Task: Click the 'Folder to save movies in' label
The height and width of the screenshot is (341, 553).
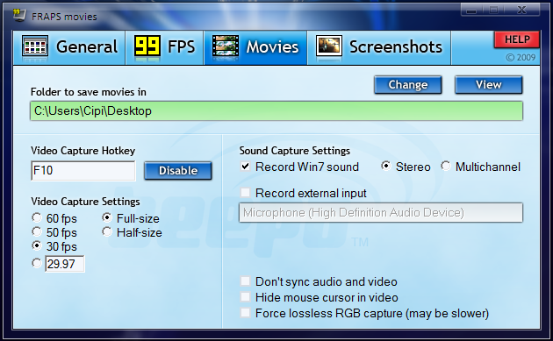Action: coord(88,92)
